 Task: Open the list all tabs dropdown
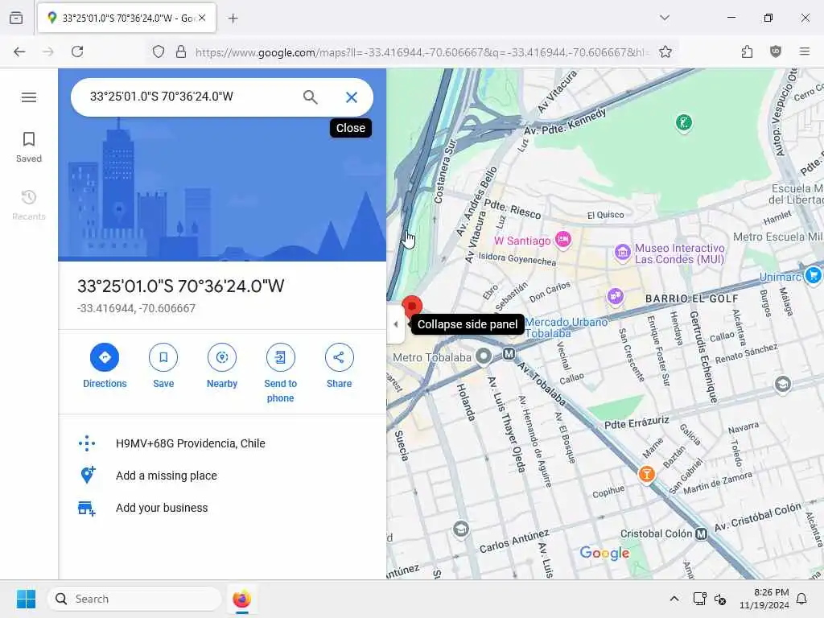point(665,18)
